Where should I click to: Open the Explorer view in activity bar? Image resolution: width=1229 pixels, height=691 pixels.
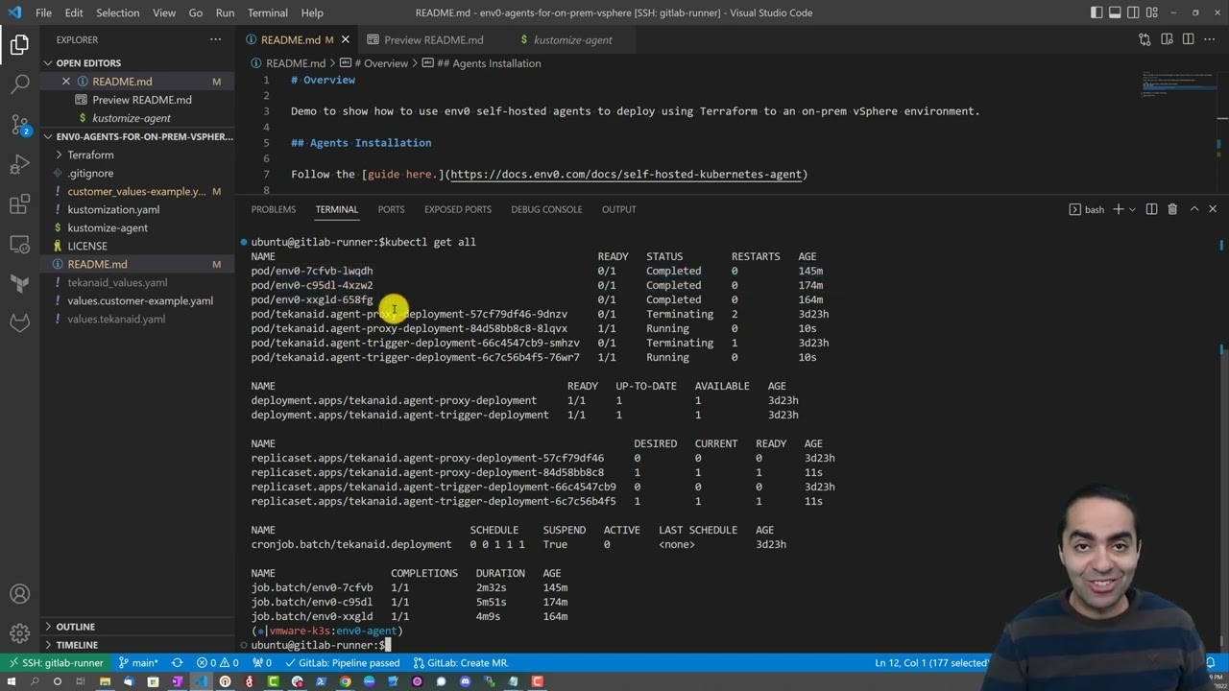(x=19, y=44)
